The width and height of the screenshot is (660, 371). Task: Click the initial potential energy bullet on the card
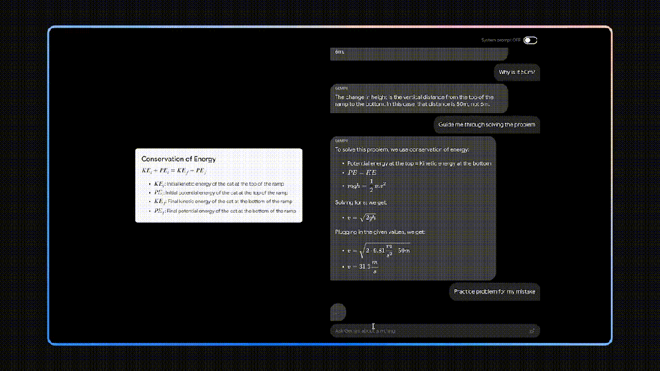point(220,193)
